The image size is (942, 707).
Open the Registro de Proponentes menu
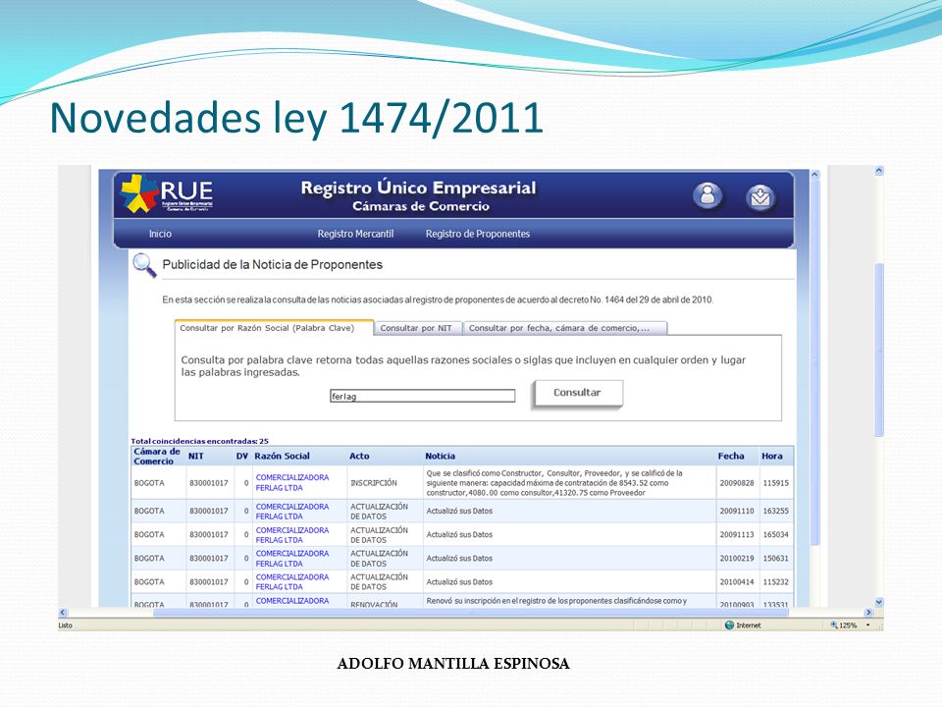pyautogui.click(x=478, y=234)
